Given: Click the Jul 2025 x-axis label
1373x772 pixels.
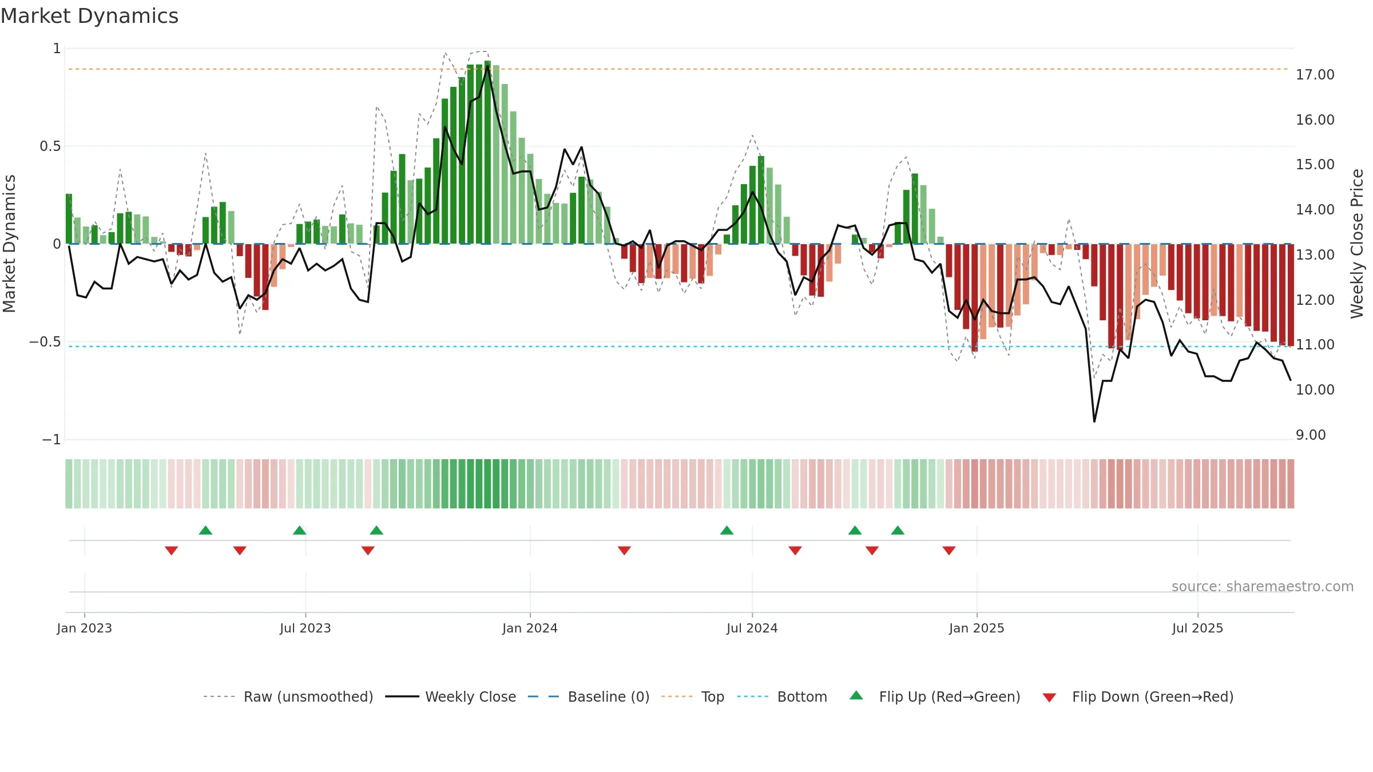Looking at the screenshot, I should [1198, 628].
